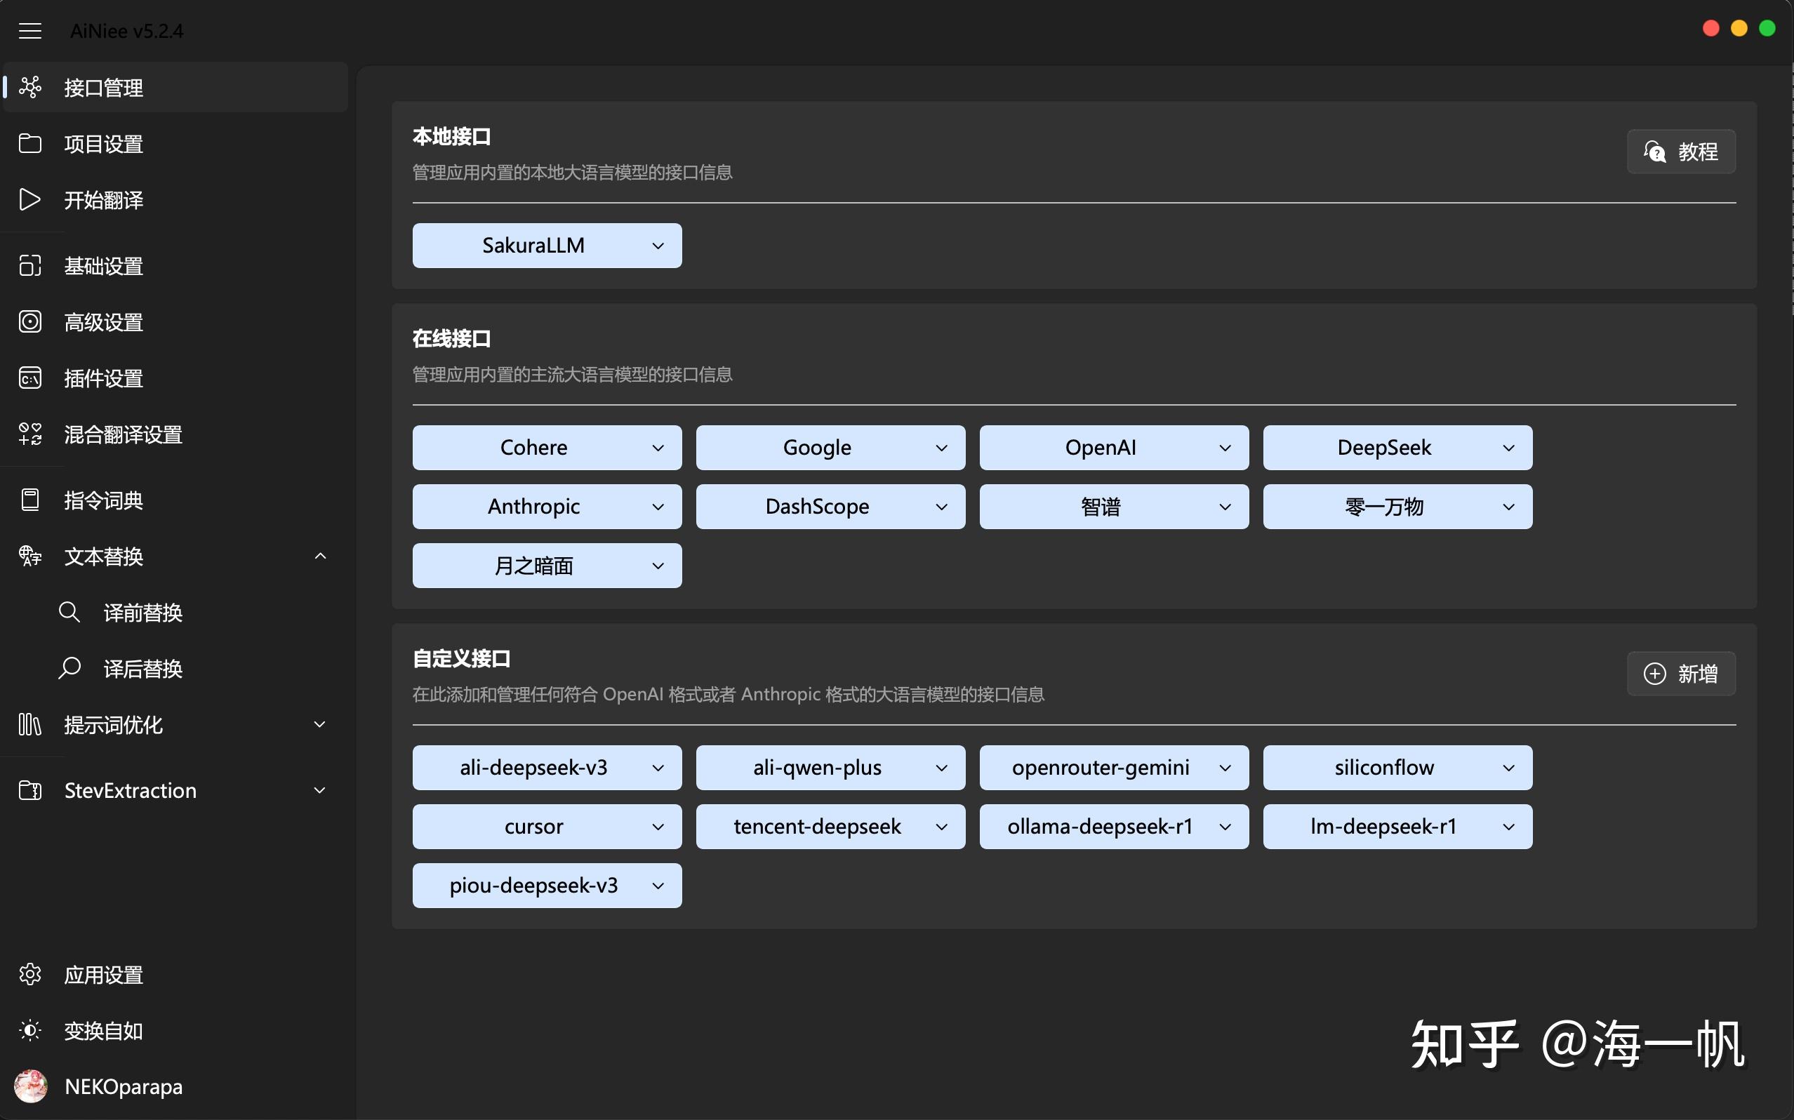Open the hamburger navigation menu
Screen dimensions: 1794x1120
[x=29, y=31]
